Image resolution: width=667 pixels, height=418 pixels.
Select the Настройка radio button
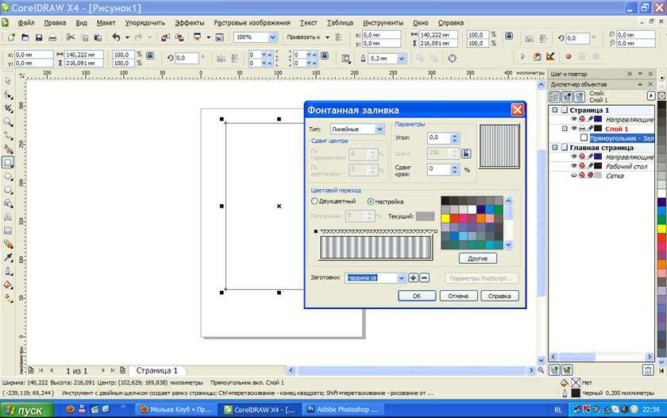click(x=370, y=202)
